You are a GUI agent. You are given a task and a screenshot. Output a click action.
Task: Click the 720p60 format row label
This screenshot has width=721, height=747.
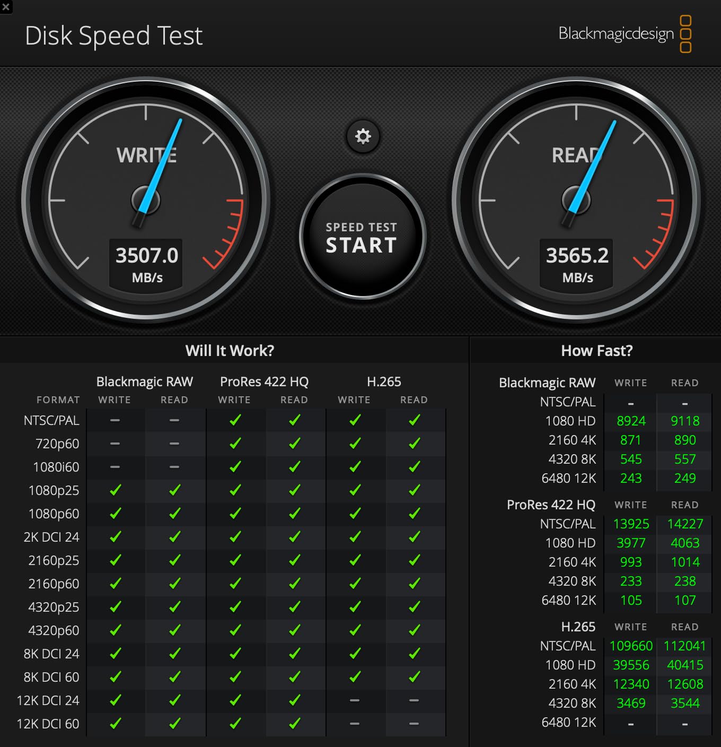pyautogui.click(x=57, y=444)
